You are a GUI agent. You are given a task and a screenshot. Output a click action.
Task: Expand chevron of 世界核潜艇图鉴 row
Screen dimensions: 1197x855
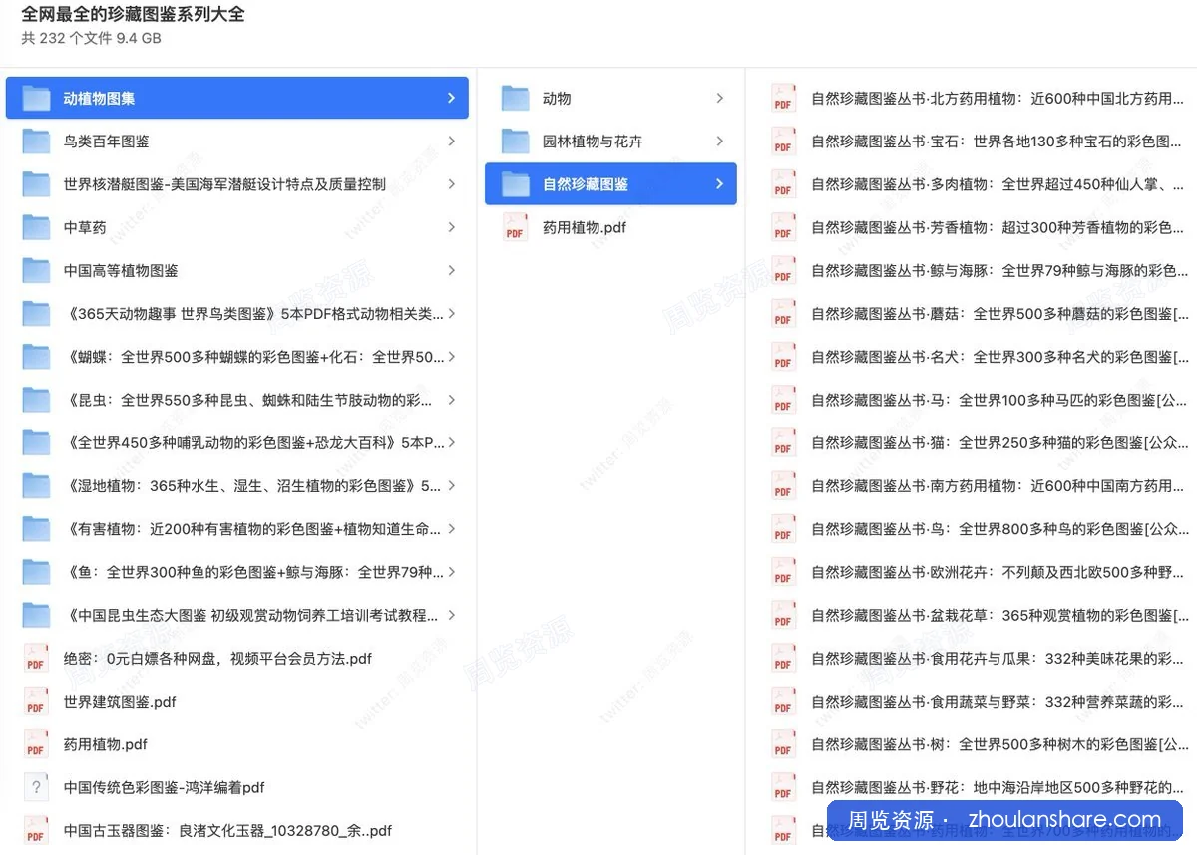(451, 184)
